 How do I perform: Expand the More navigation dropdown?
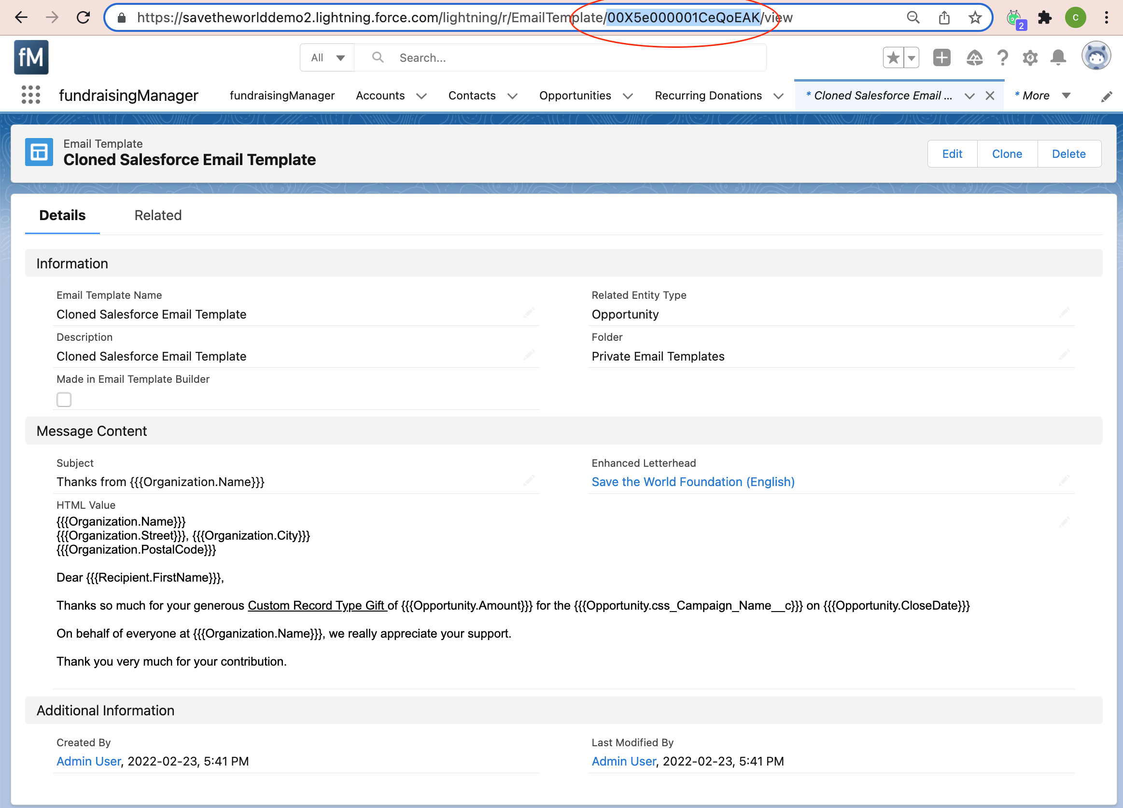1066,96
